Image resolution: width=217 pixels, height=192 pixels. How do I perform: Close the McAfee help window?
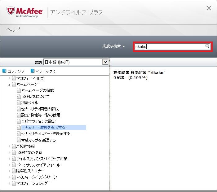coord(209,8)
